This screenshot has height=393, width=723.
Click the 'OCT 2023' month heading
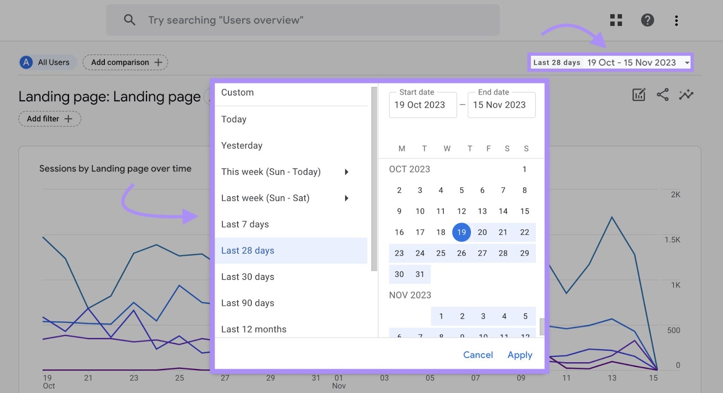pos(409,169)
